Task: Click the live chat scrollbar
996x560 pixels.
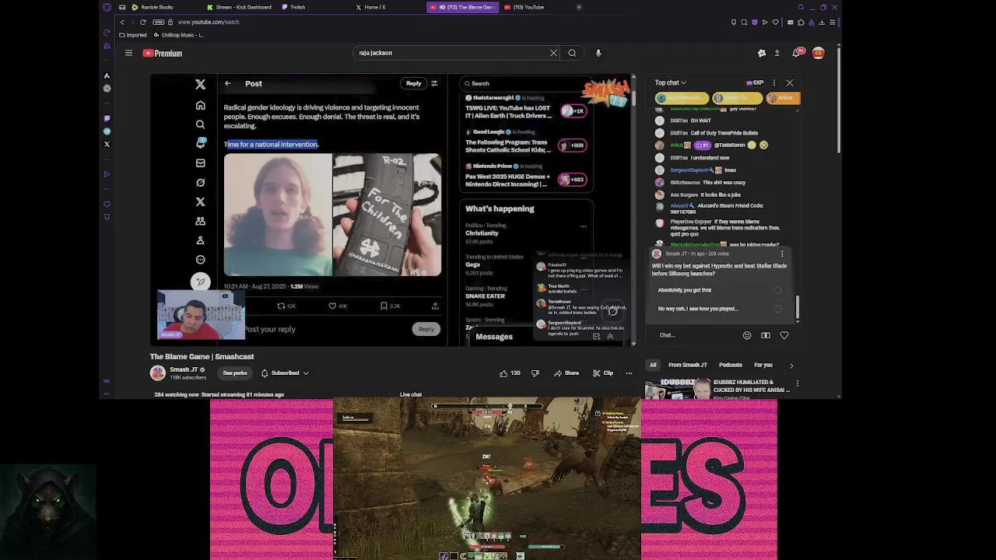Action: point(797,308)
